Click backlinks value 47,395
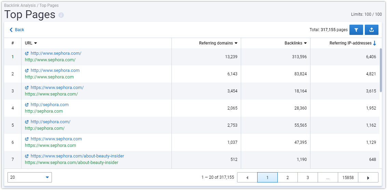387x190 pixels. (x=300, y=142)
